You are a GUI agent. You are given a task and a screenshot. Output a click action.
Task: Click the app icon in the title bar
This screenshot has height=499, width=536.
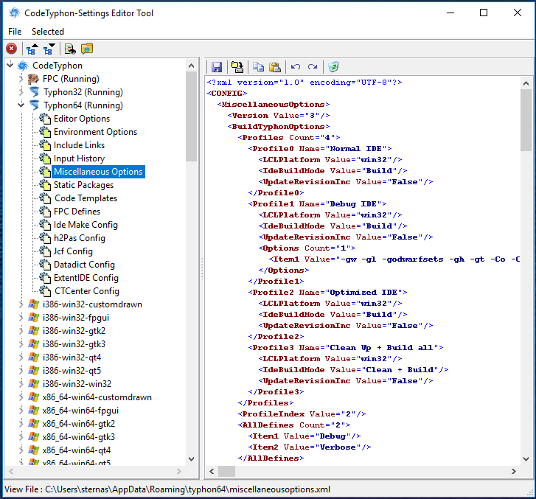tap(15, 13)
